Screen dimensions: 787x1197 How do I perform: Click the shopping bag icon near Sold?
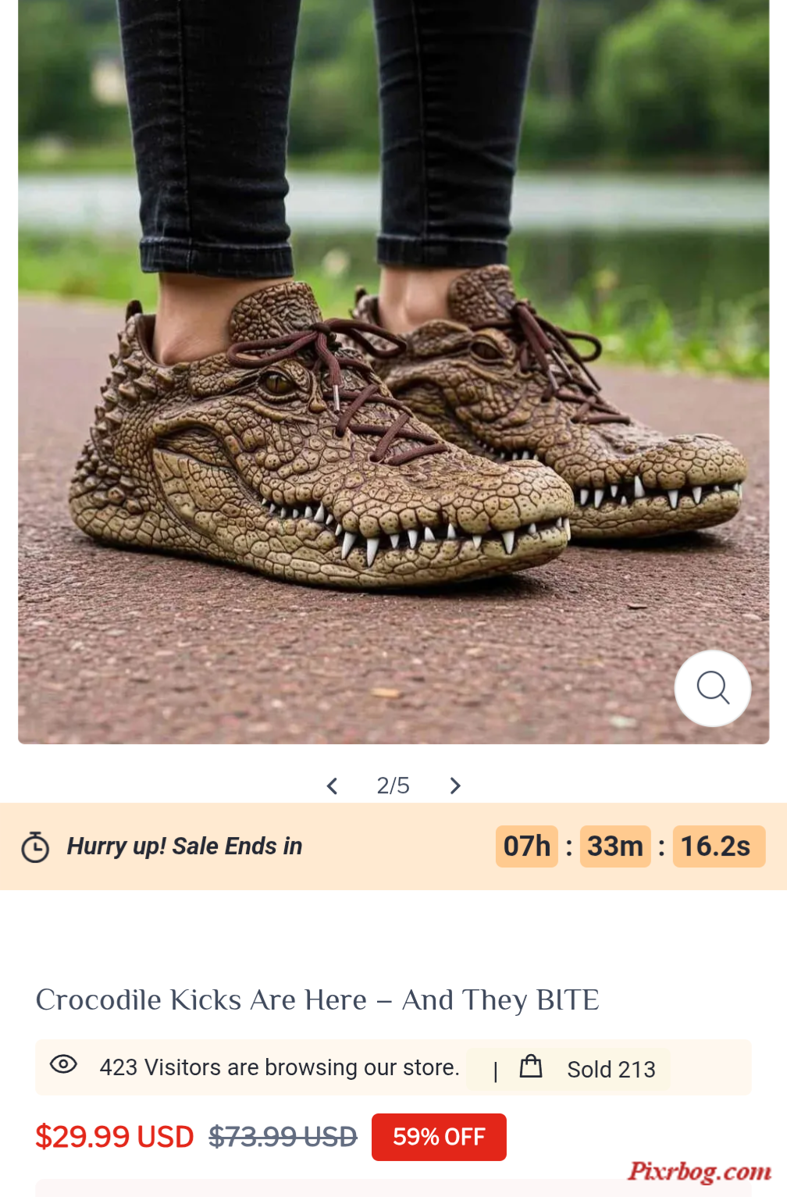531,1066
